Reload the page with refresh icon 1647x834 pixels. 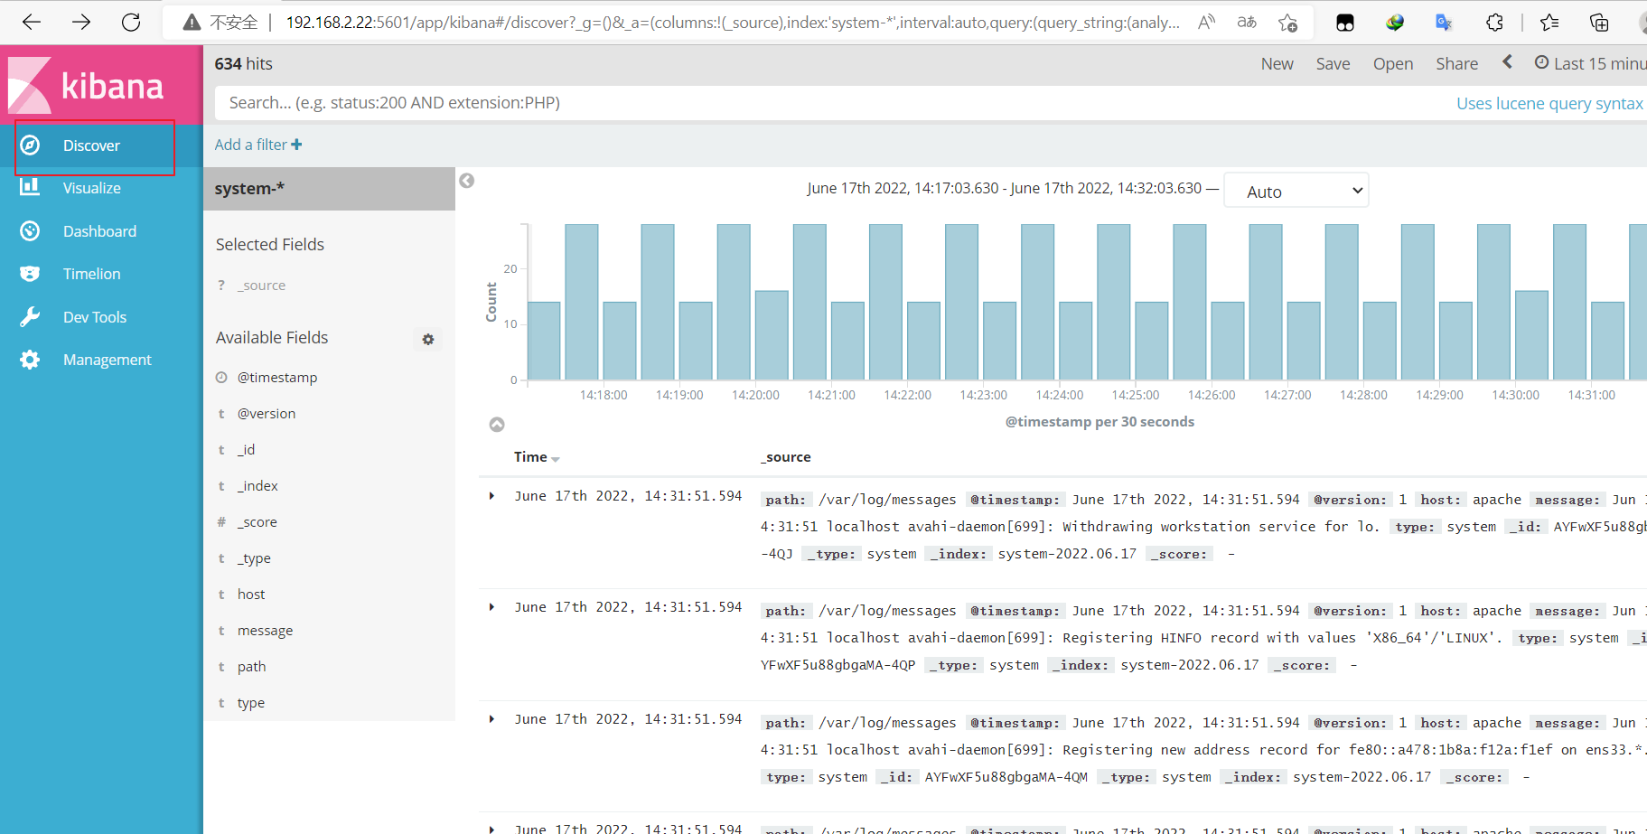(131, 22)
